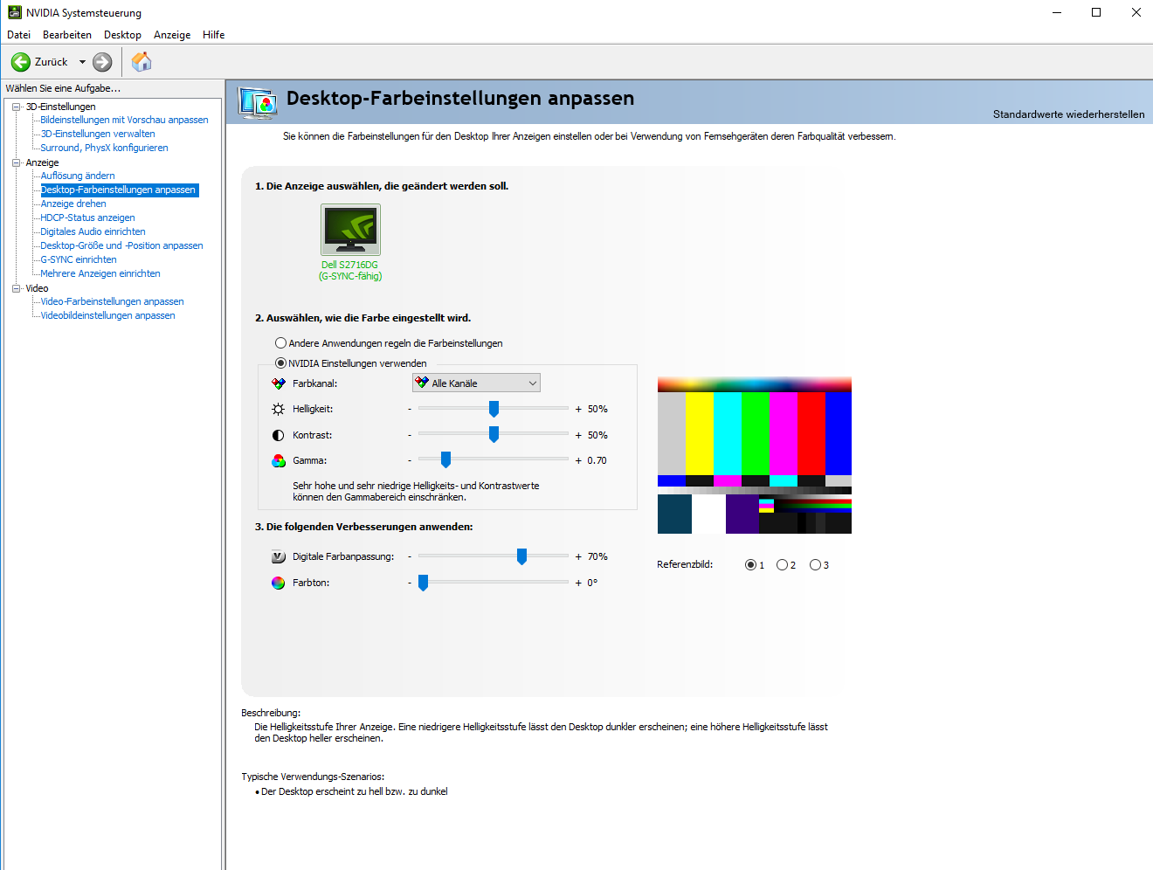
Task: Click the minus sign beside Gamma slider
Action: coord(410,460)
